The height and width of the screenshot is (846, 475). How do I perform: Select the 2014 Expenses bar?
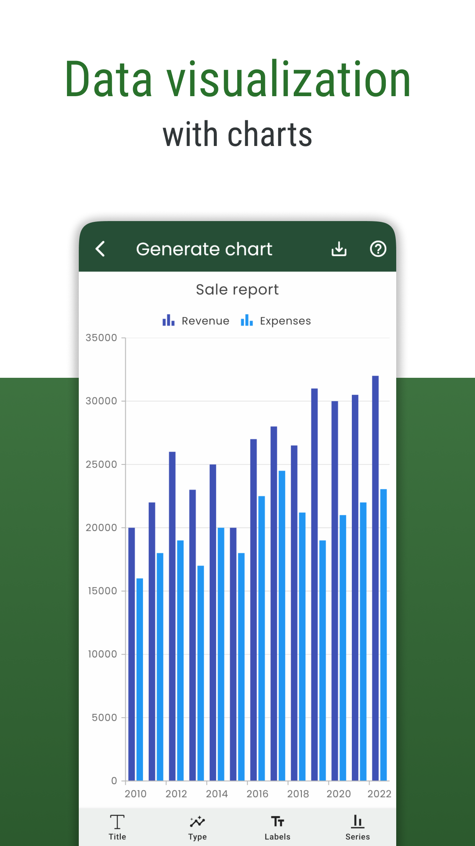click(x=221, y=654)
